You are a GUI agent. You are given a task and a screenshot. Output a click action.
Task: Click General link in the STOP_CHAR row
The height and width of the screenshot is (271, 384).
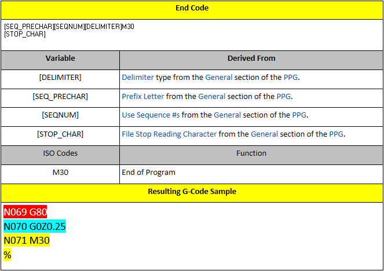coord(264,134)
